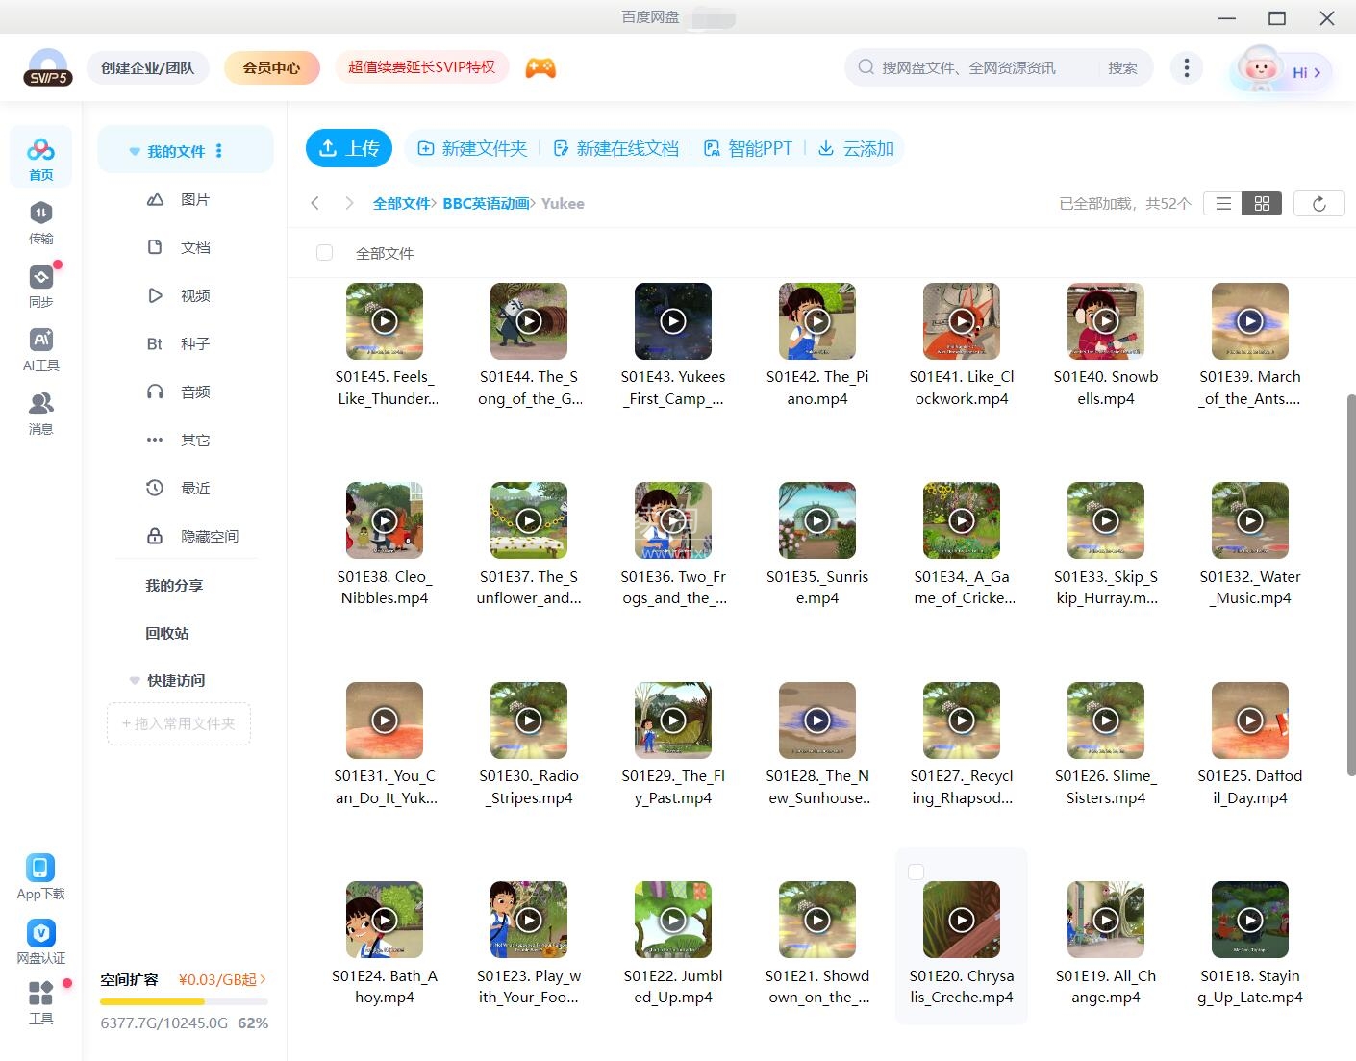Go to the 视频 category in the sidebar
This screenshot has height=1061, width=1356.
(x=194, y=295)
